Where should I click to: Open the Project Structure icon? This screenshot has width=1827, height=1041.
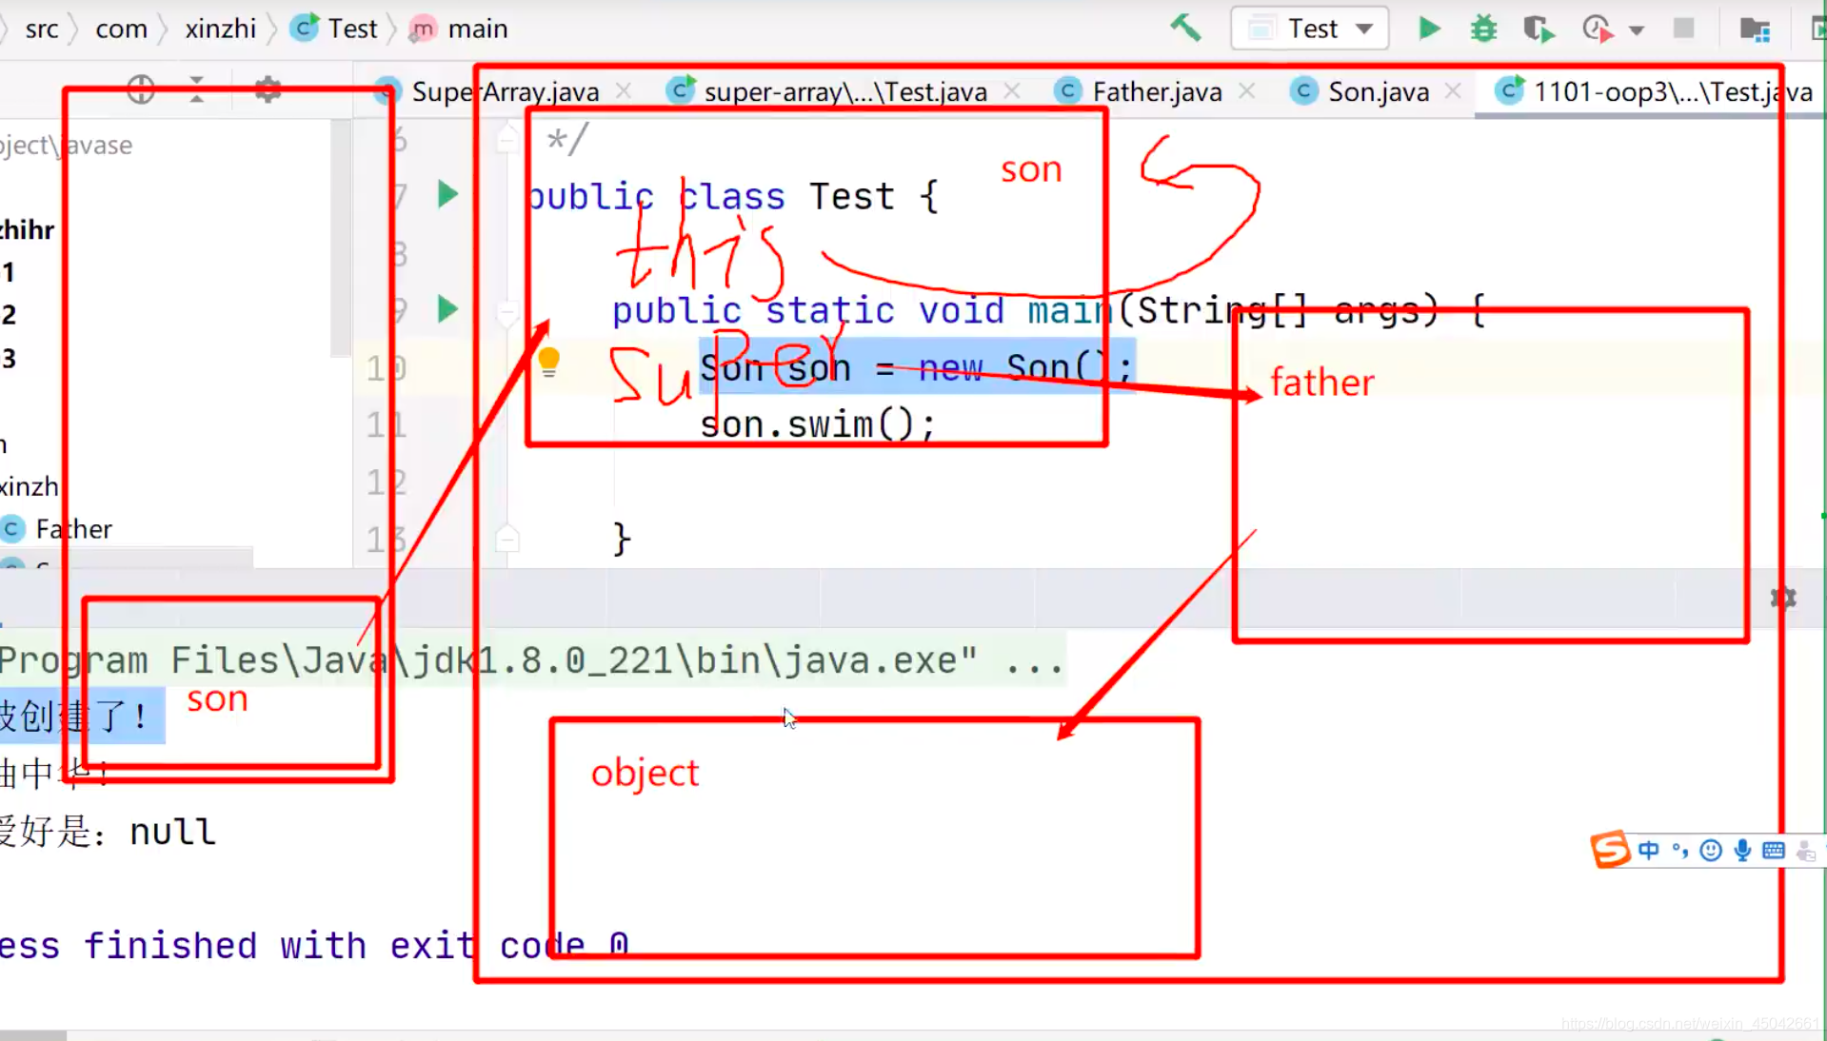pyautogui.click(x=1754, y=29)
